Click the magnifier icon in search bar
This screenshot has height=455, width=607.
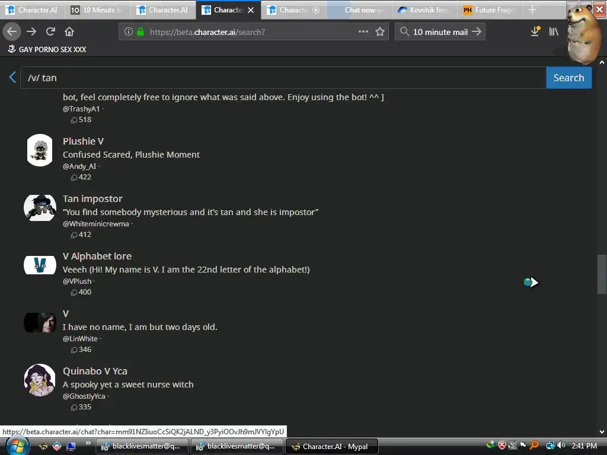click(x=404, y=32)
